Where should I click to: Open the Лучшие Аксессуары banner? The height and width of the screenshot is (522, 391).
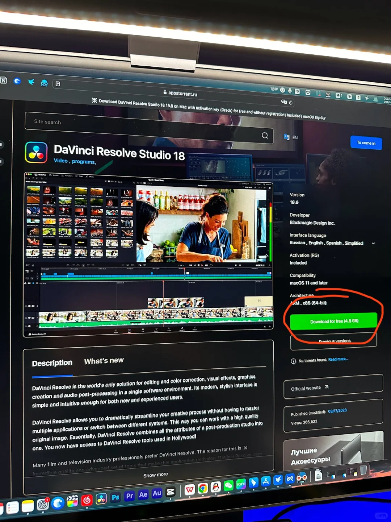[x=333, y=451]
